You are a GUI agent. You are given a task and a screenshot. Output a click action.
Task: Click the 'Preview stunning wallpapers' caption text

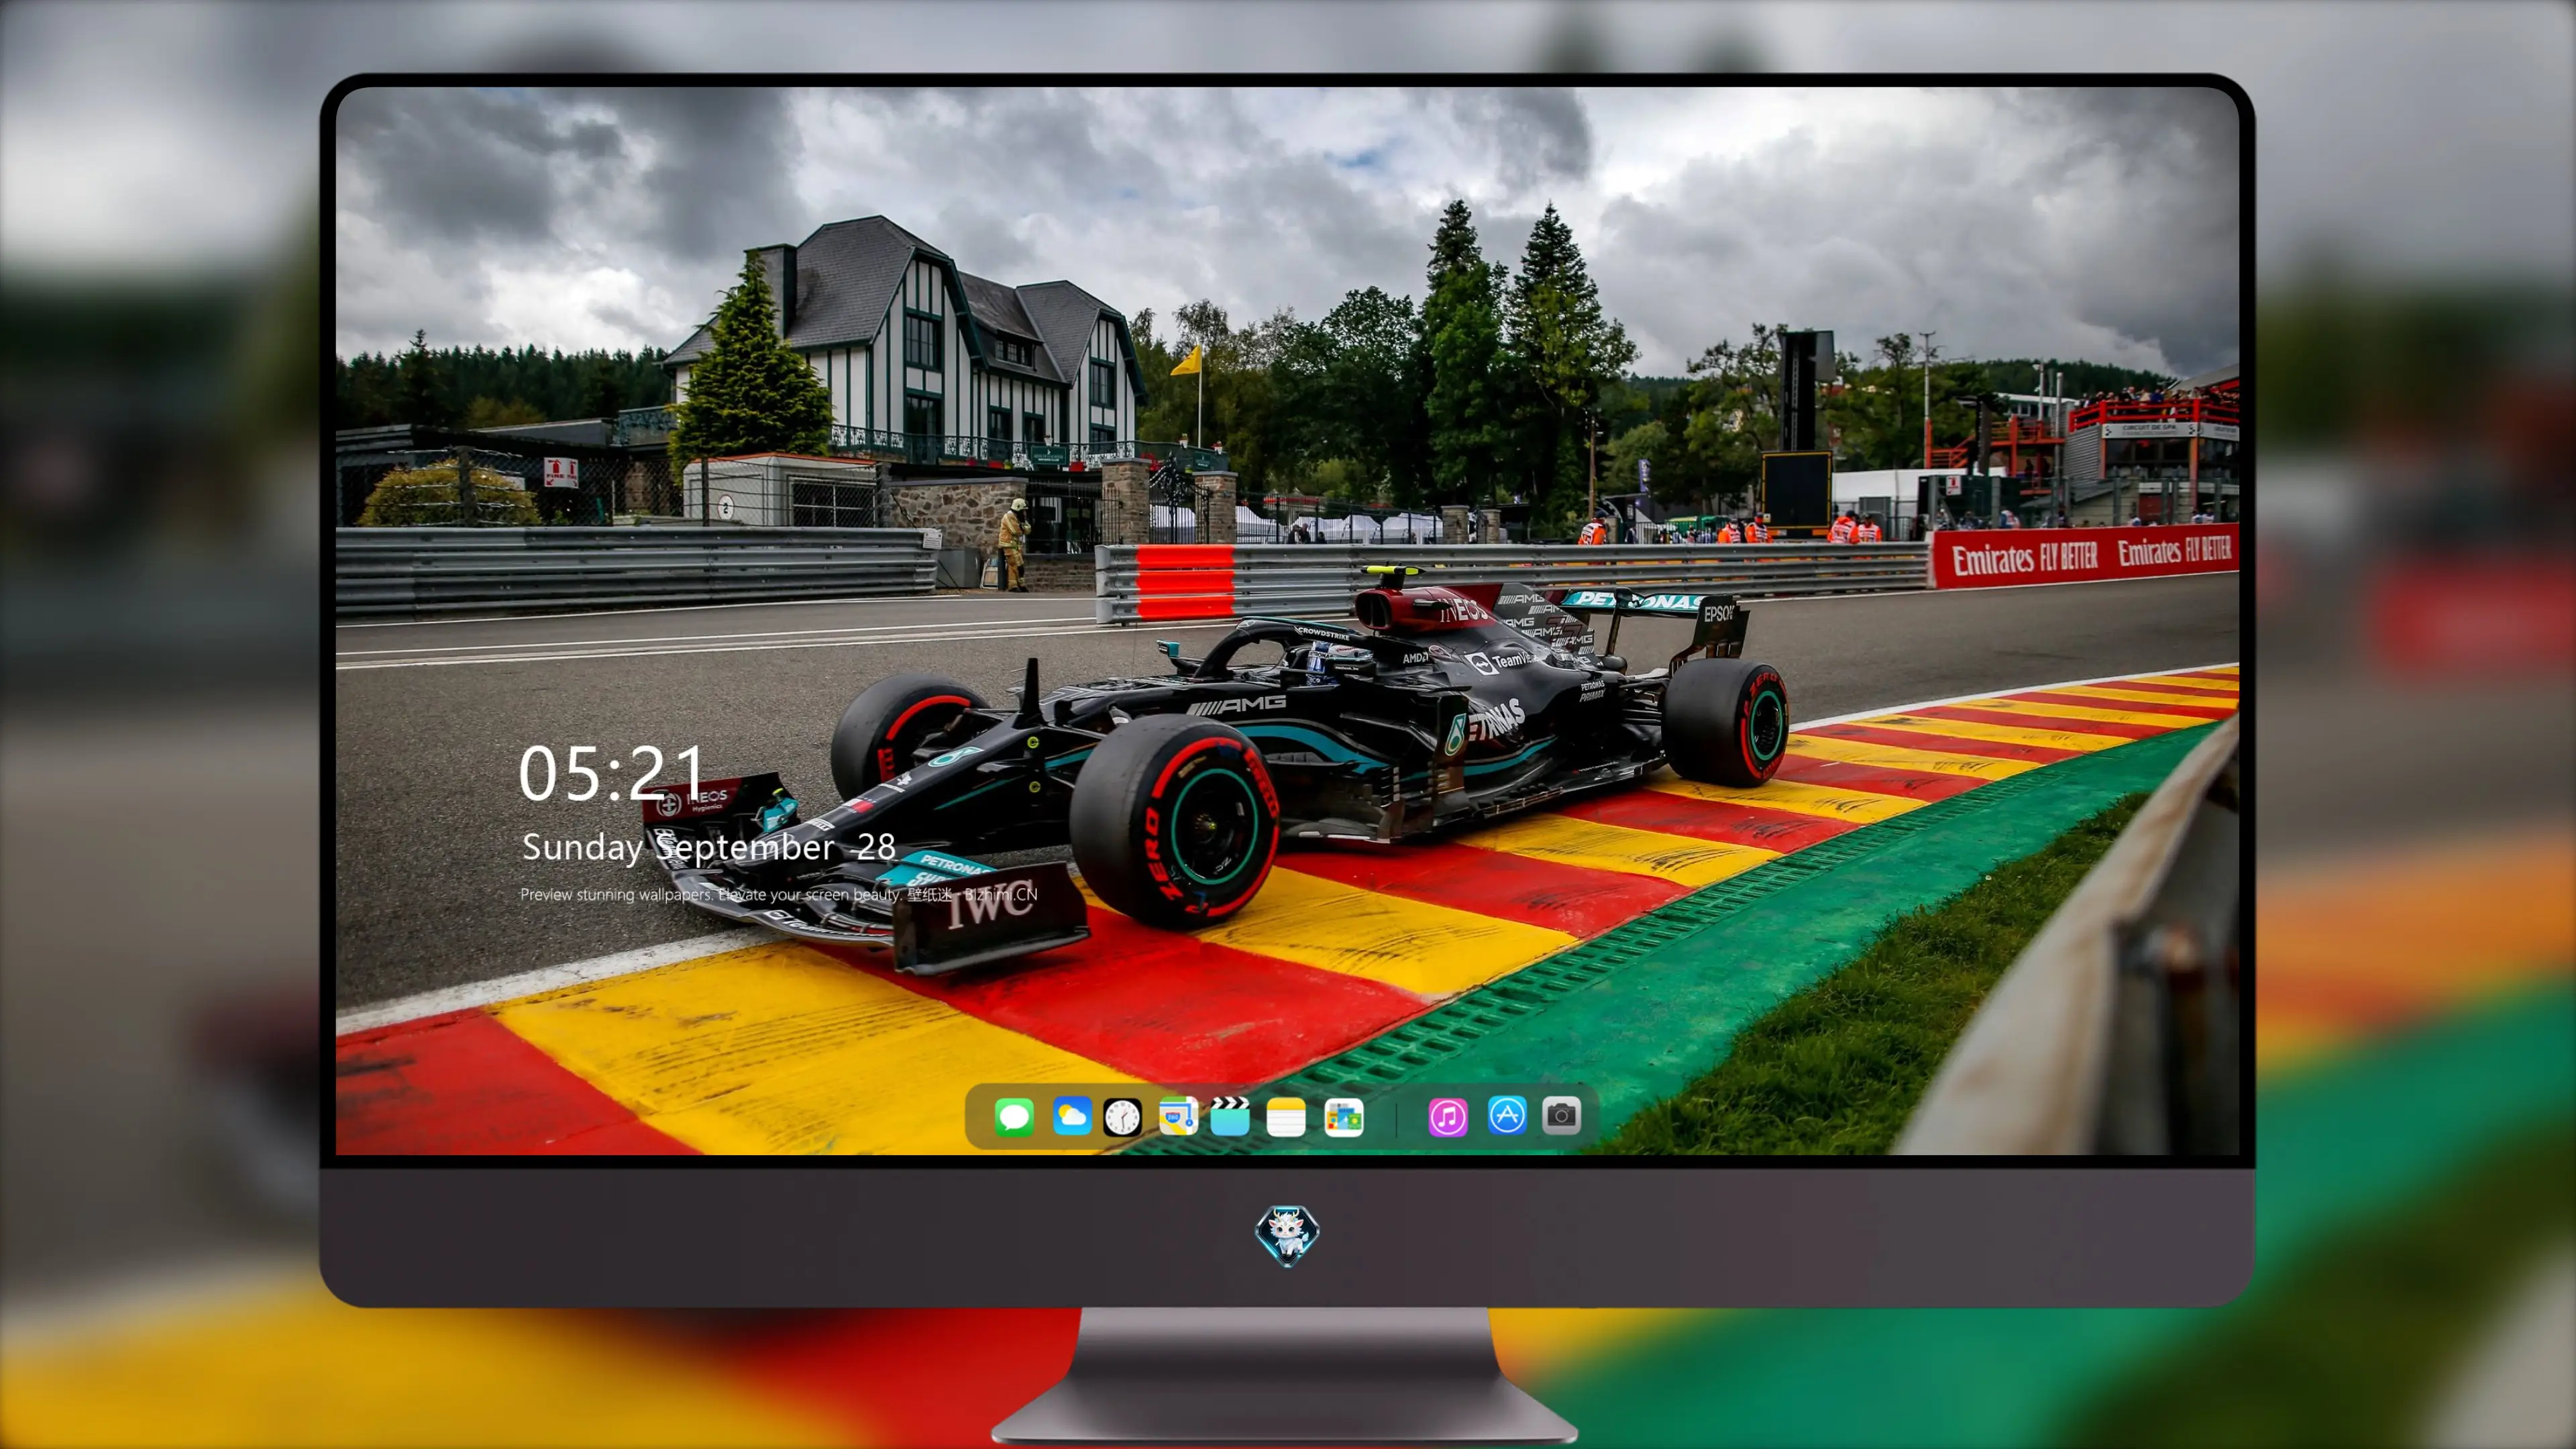pyautogui.click(x=779, y=894)
